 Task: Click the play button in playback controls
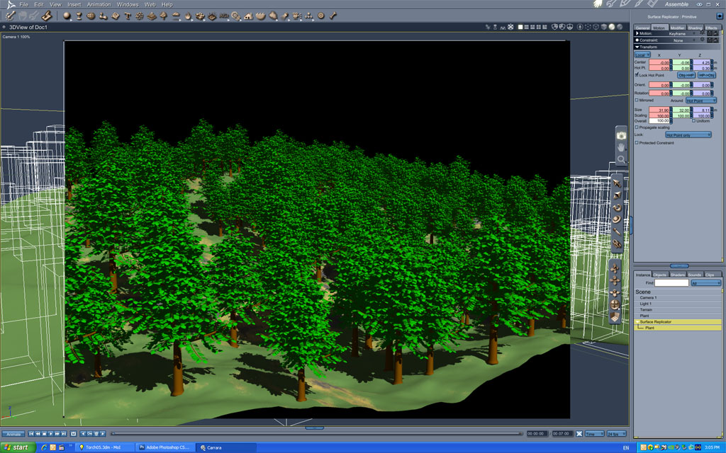click(50, 434)
